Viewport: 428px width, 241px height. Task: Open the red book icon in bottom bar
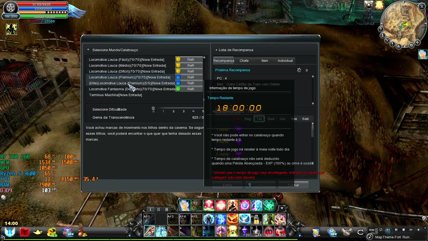tap(24, 232)
